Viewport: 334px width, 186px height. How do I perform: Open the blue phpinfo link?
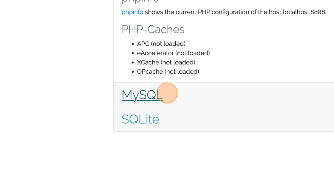132,12
